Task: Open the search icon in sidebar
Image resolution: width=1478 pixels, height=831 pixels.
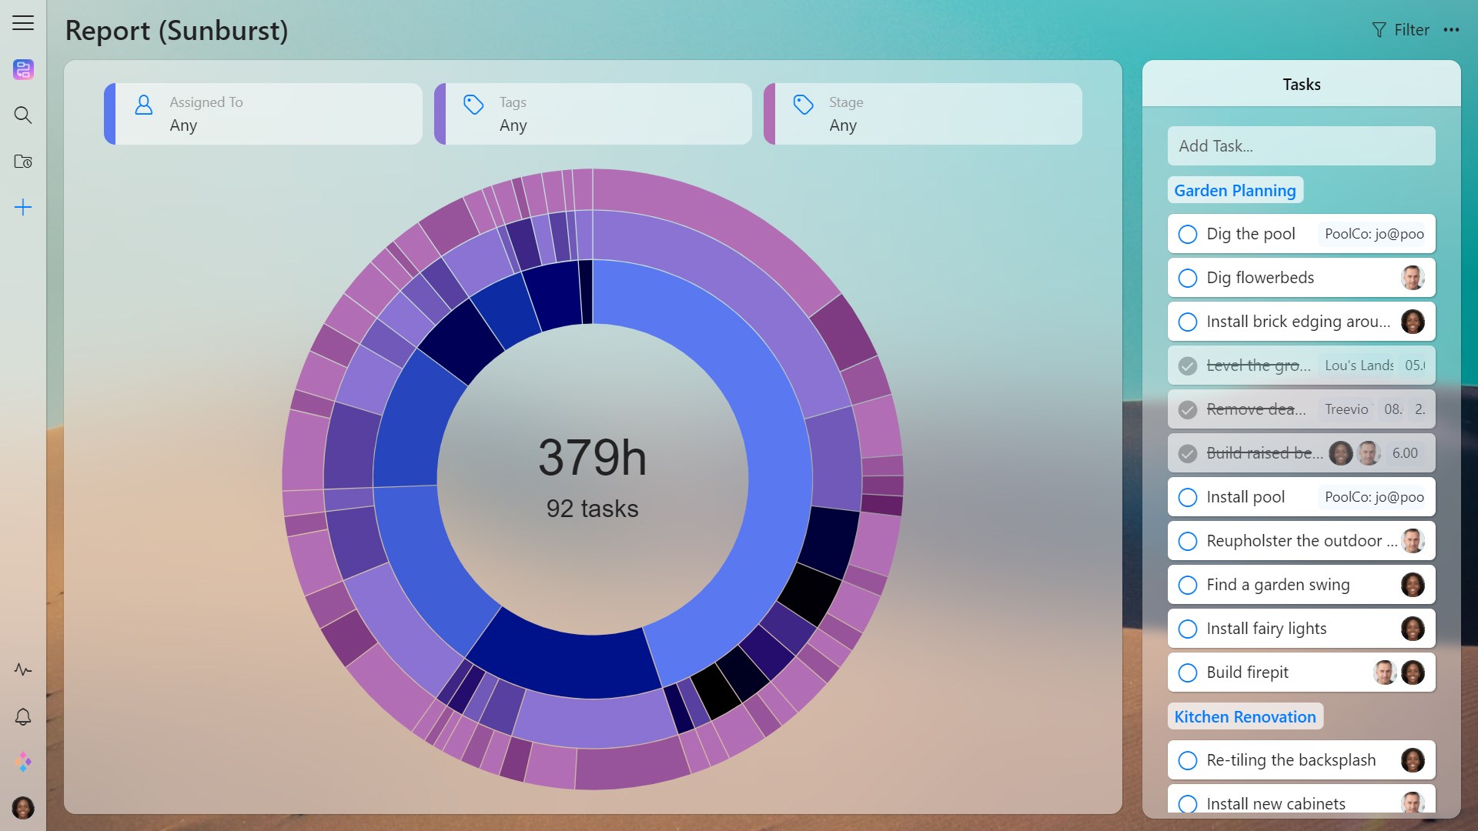Action: click(x=23, y=115)
